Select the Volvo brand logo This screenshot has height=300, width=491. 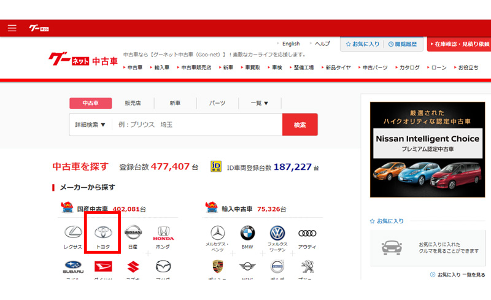[x=277, y=266]
